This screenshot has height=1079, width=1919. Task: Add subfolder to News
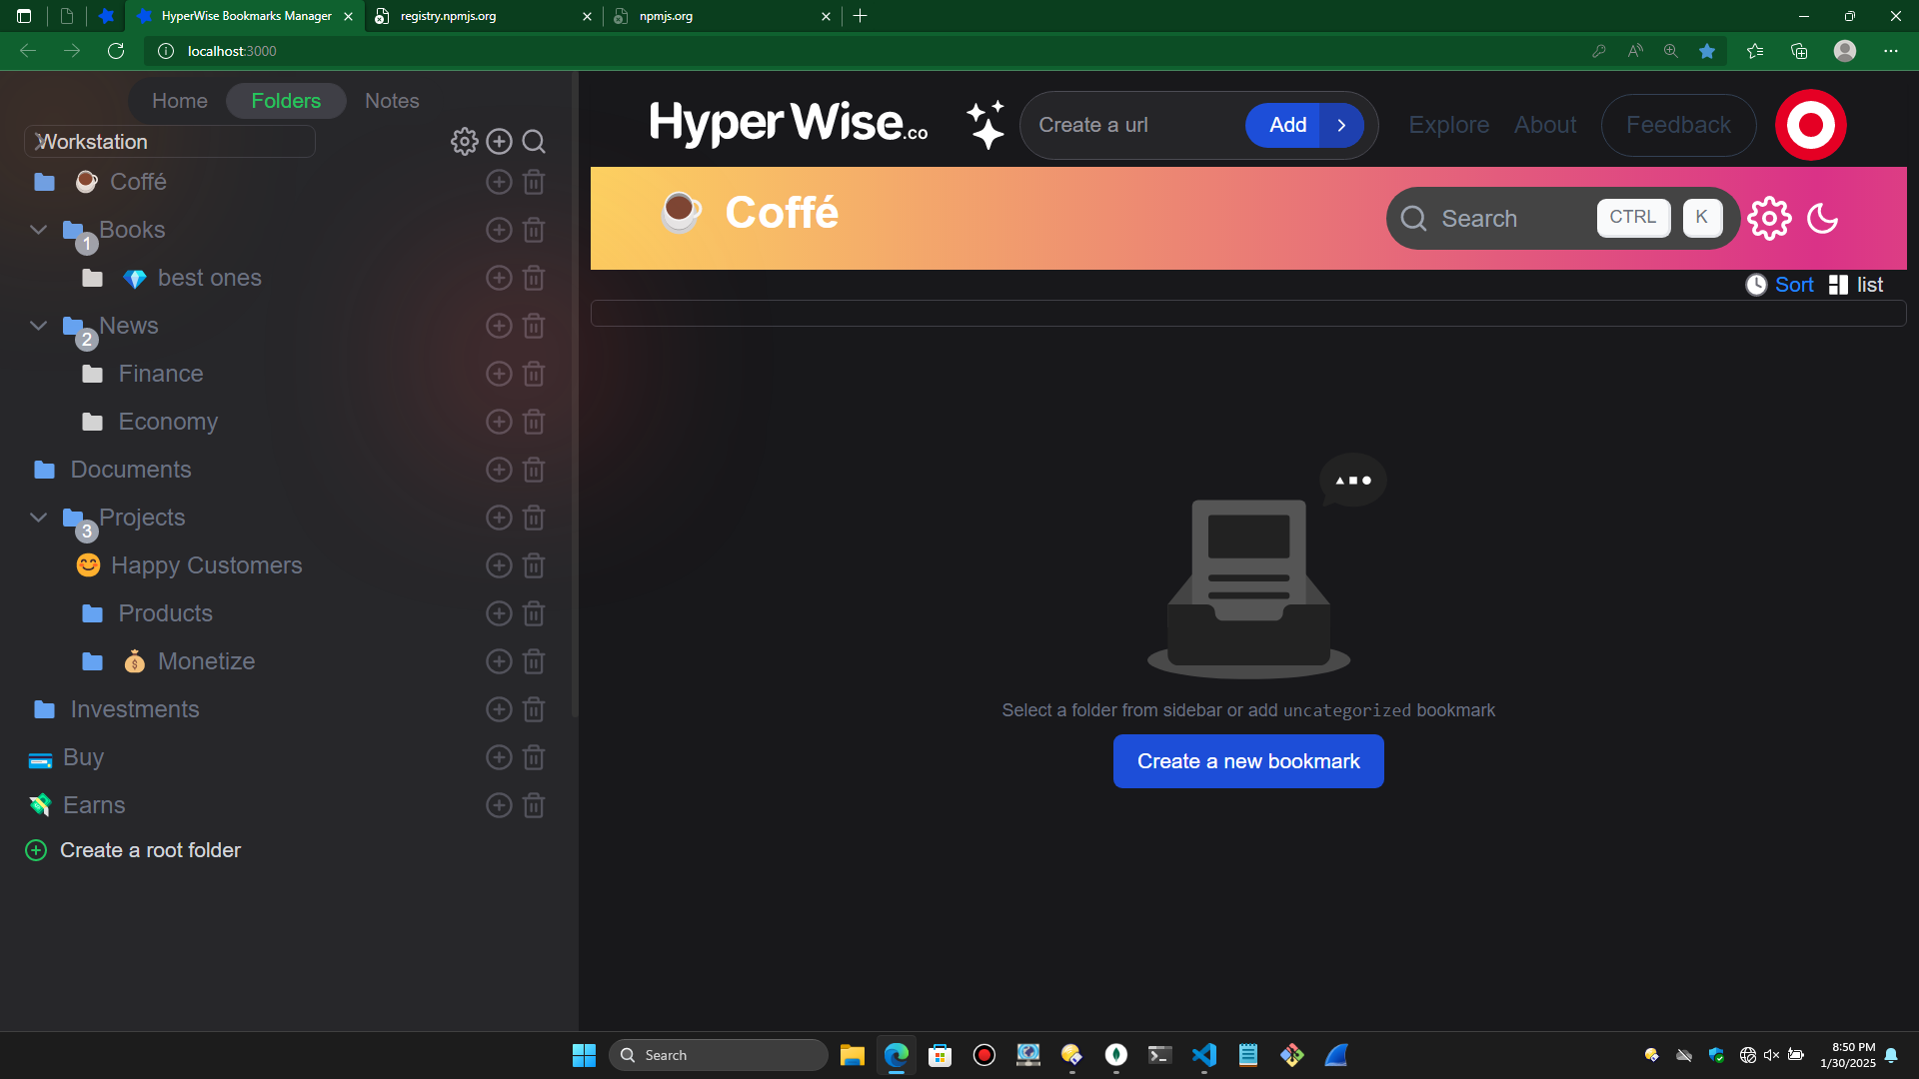(499, 326)
